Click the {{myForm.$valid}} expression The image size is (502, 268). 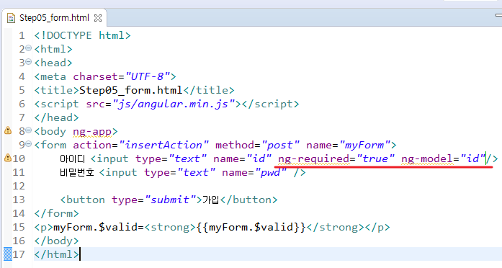pyautogui.click(x=251, y=228)
